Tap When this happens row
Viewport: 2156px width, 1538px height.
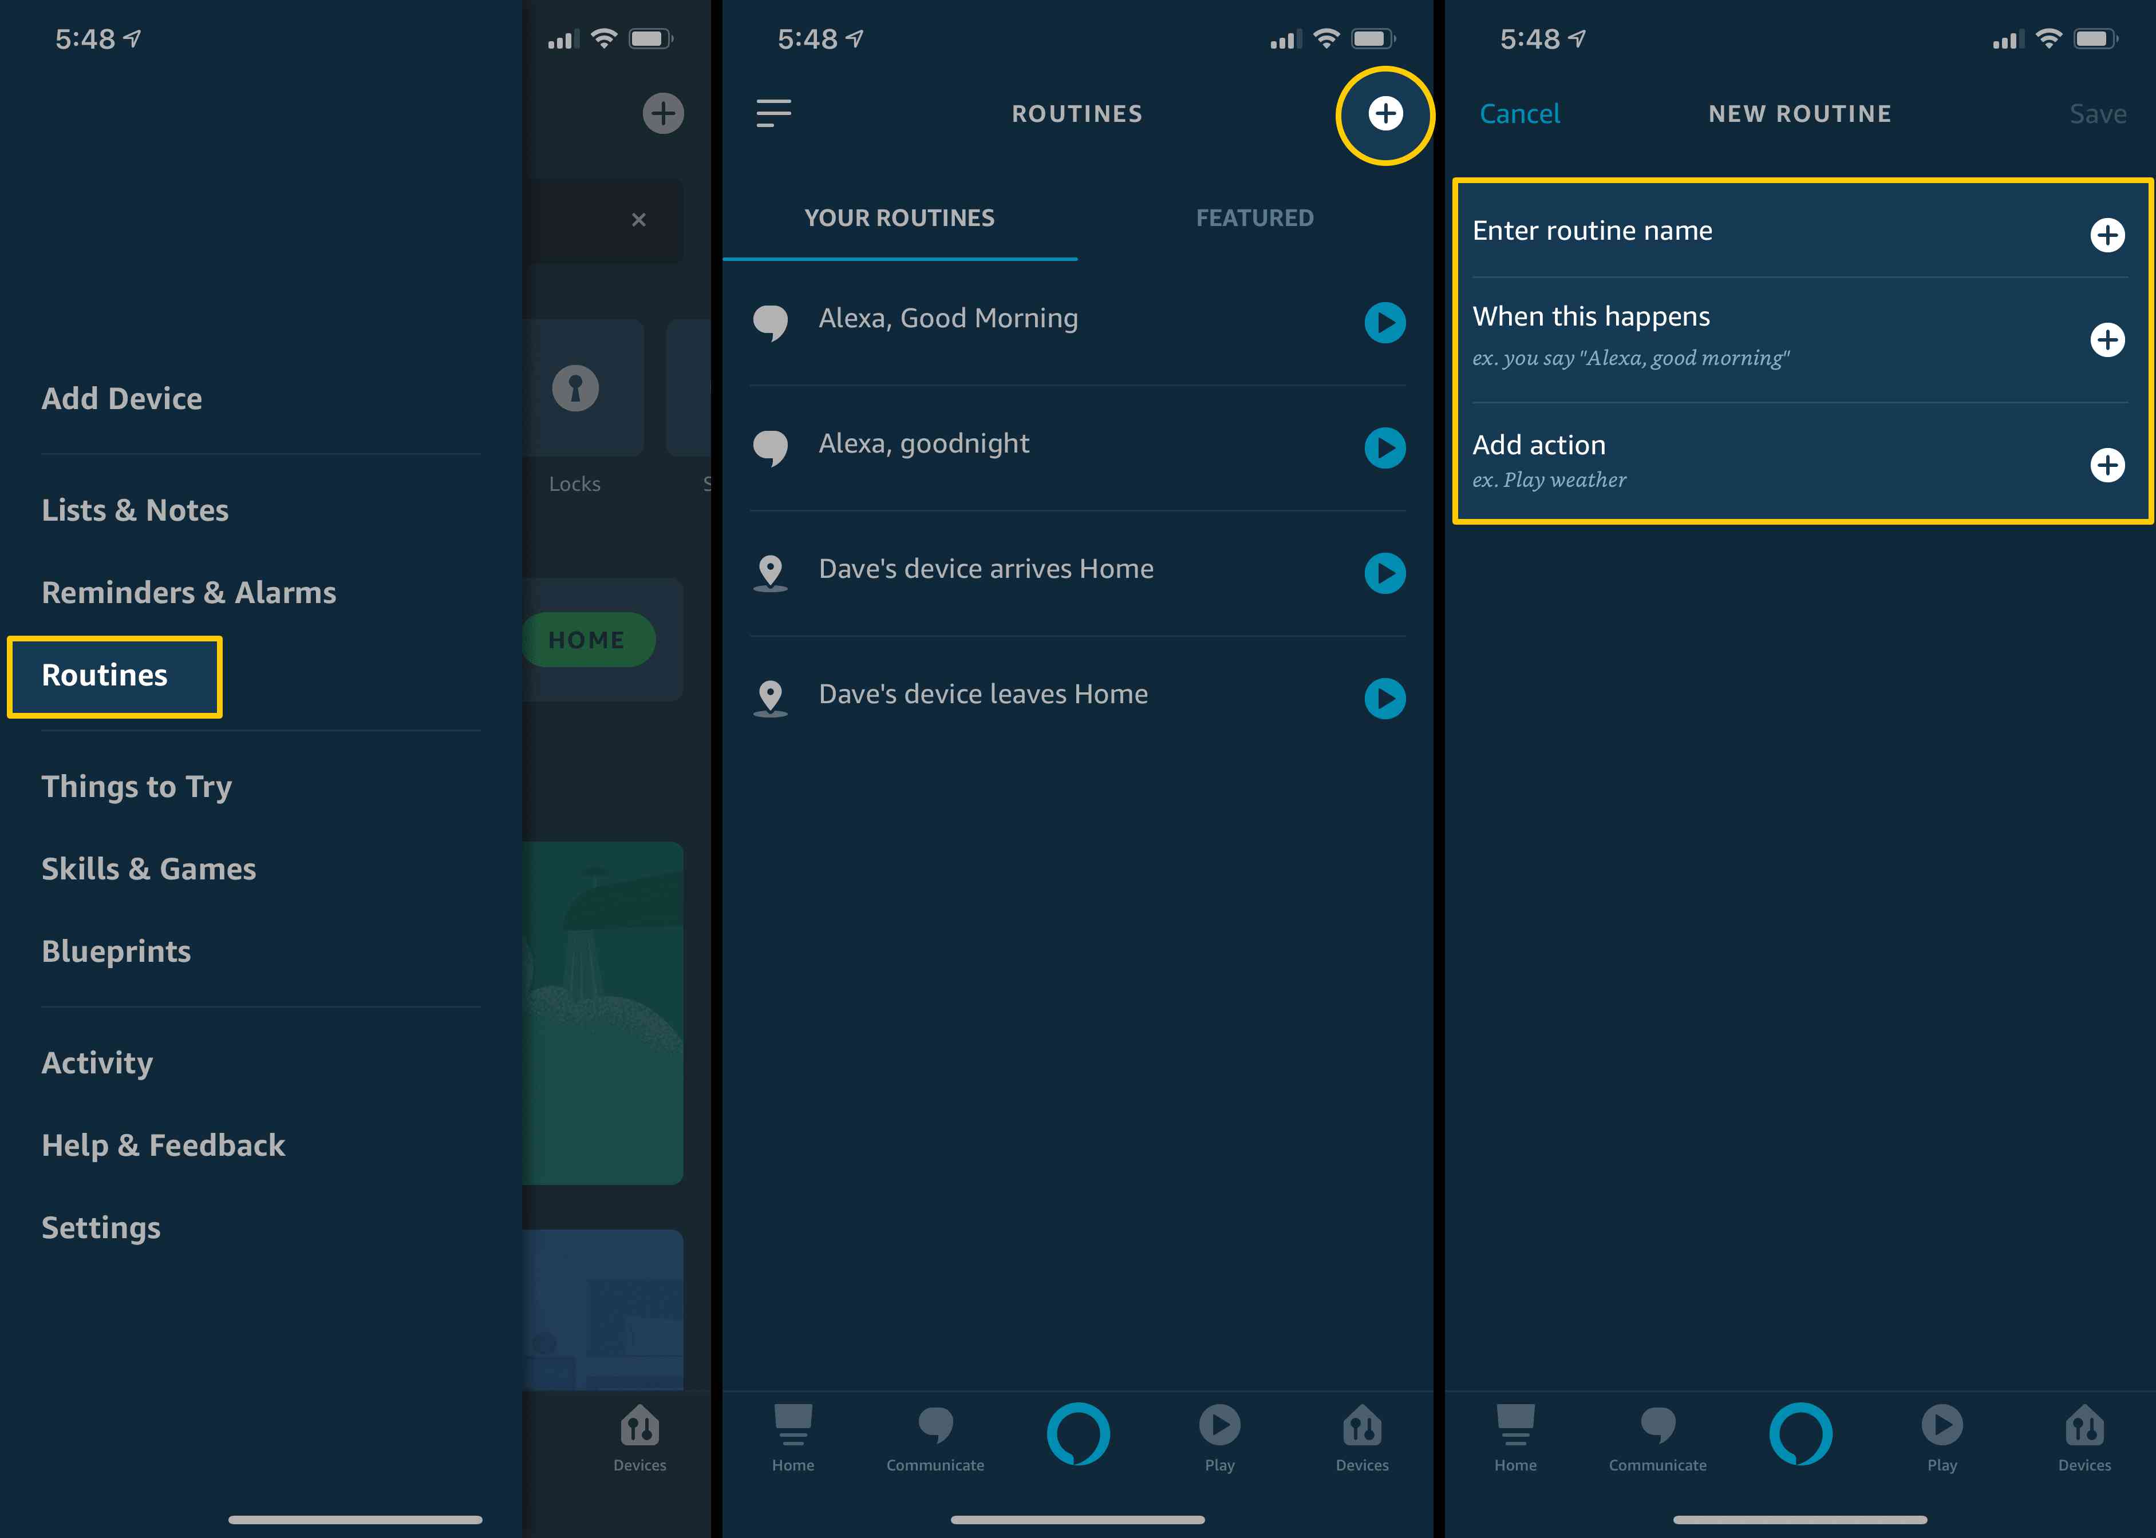(1800, 339)
